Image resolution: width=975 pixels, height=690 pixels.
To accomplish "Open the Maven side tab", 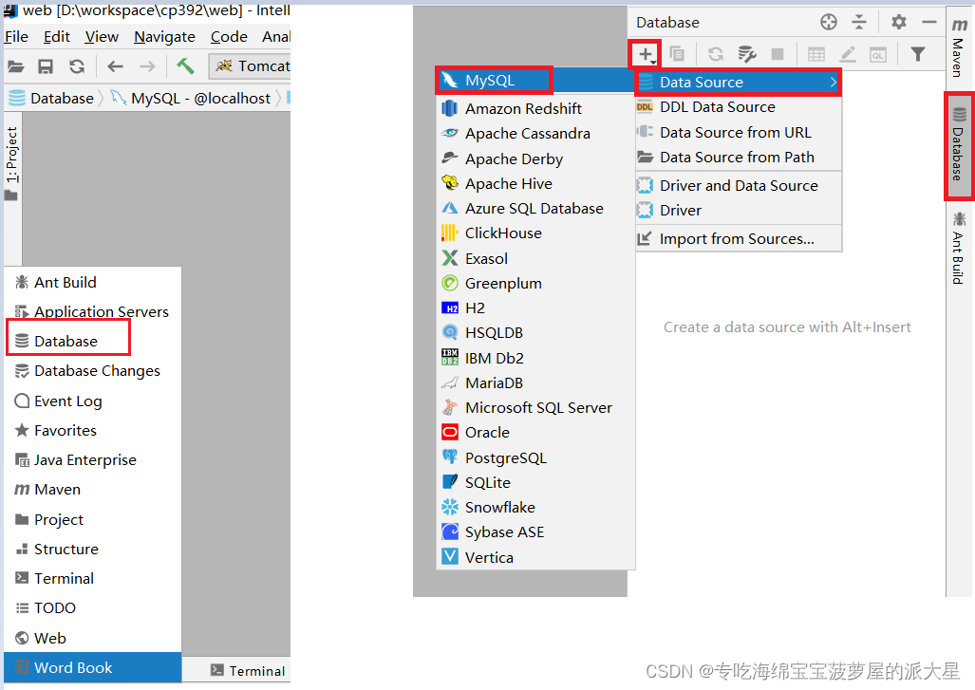I will pos(960,47).
